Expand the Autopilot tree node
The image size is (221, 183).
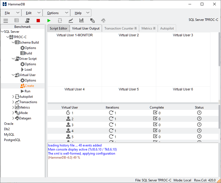click(x=13, y=97)
